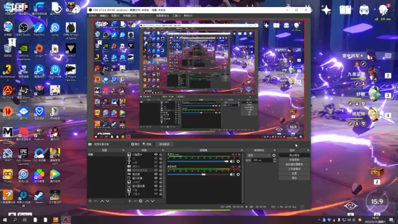Add a new source with the plus icon
Viewport: 398px width, 224px height.
tap(130, 201)
